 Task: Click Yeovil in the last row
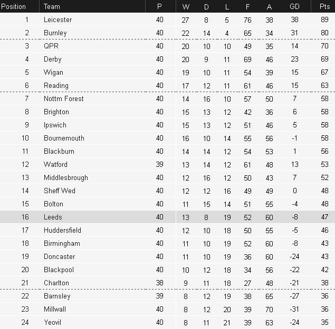53,323
